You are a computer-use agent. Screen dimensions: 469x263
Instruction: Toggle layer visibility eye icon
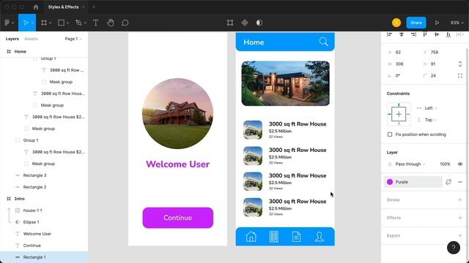click(460, 164)
